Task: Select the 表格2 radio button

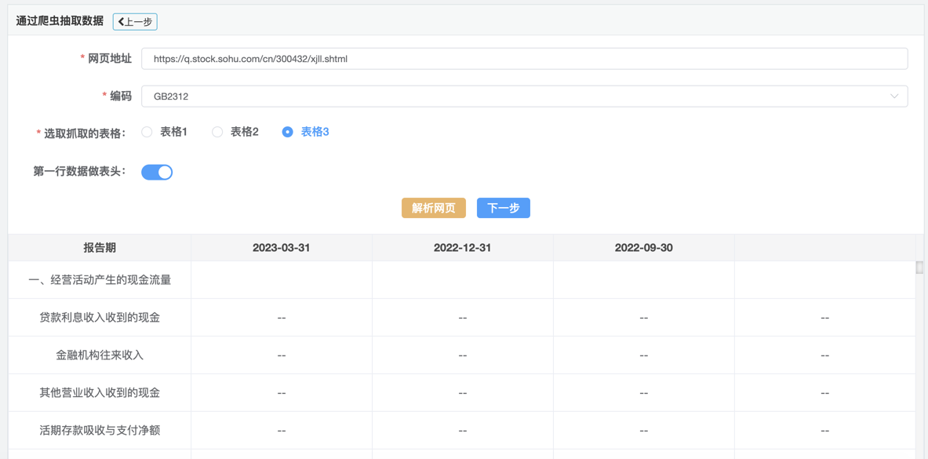Action: (x=217, y=132)
